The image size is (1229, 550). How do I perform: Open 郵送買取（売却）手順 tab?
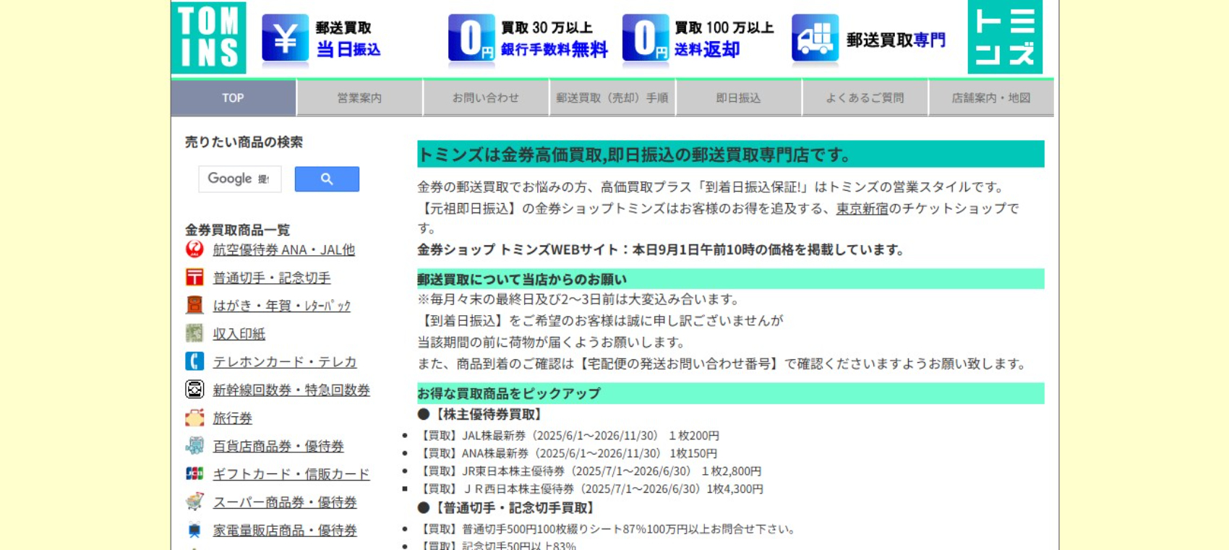pos(612,98)
